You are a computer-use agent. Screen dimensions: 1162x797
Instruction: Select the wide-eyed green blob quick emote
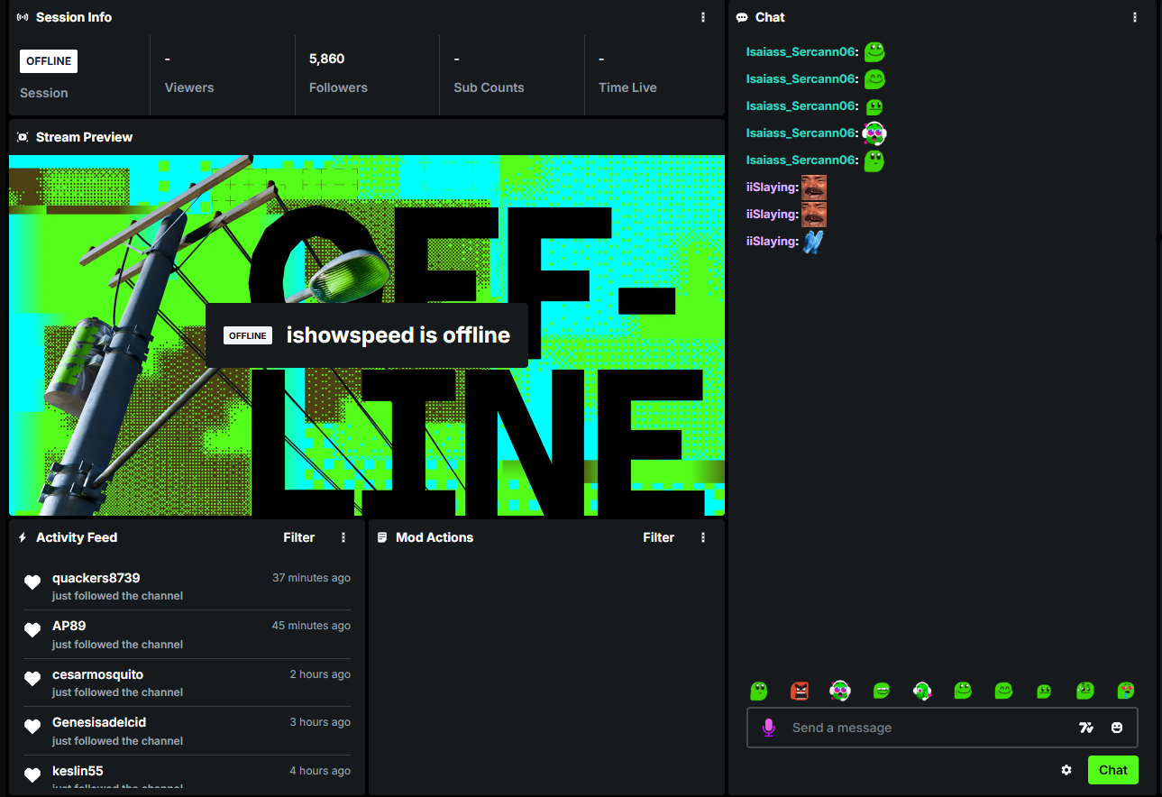[x=759, y=691]
